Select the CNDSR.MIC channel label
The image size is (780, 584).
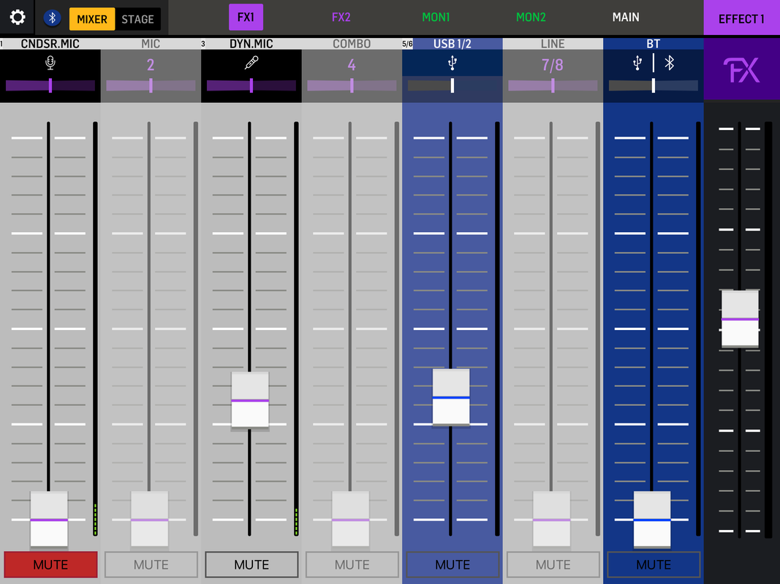[50, 44]
